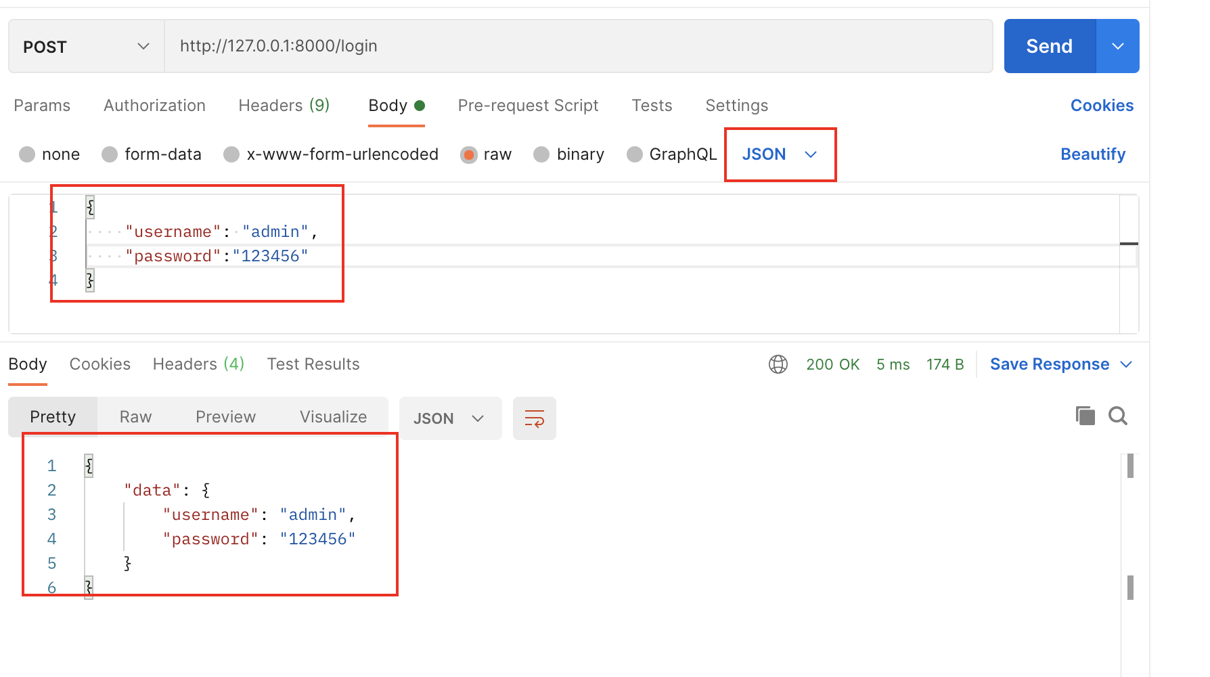The width and height of the screenshot is (1210, 677).
Task: Switch to the Params tab
Action: pyautogui.click(x=42, y=106)
